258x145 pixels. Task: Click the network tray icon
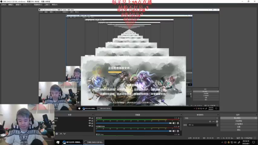[x=232, y=142]
